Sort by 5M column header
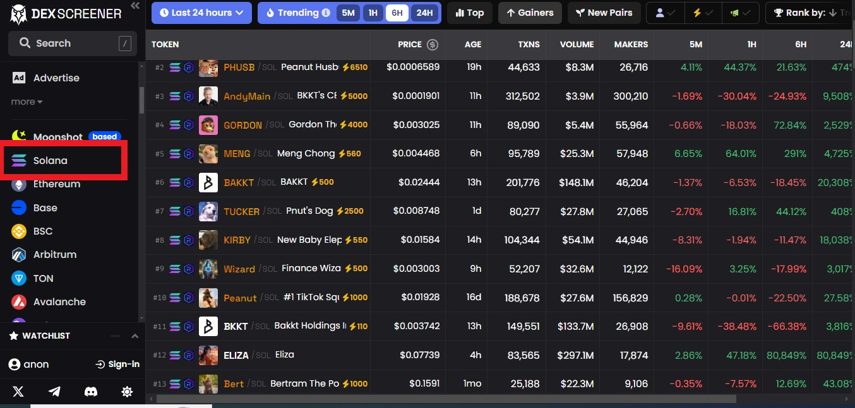The width and height of the screenshot is (855, 408). (695, 45)
